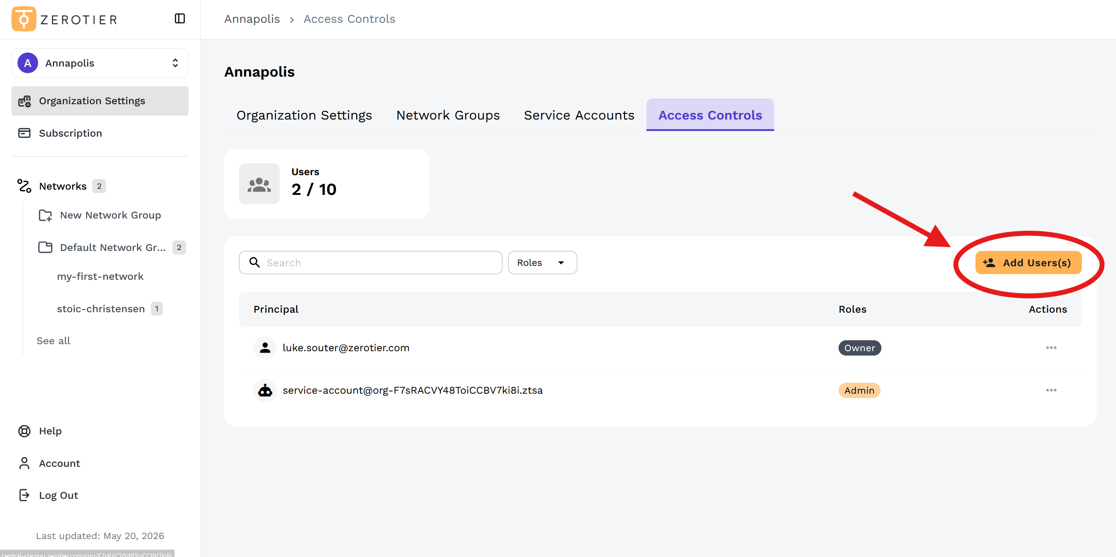Click the Account person icon
1116x557 pixels.
coord(25,463)
